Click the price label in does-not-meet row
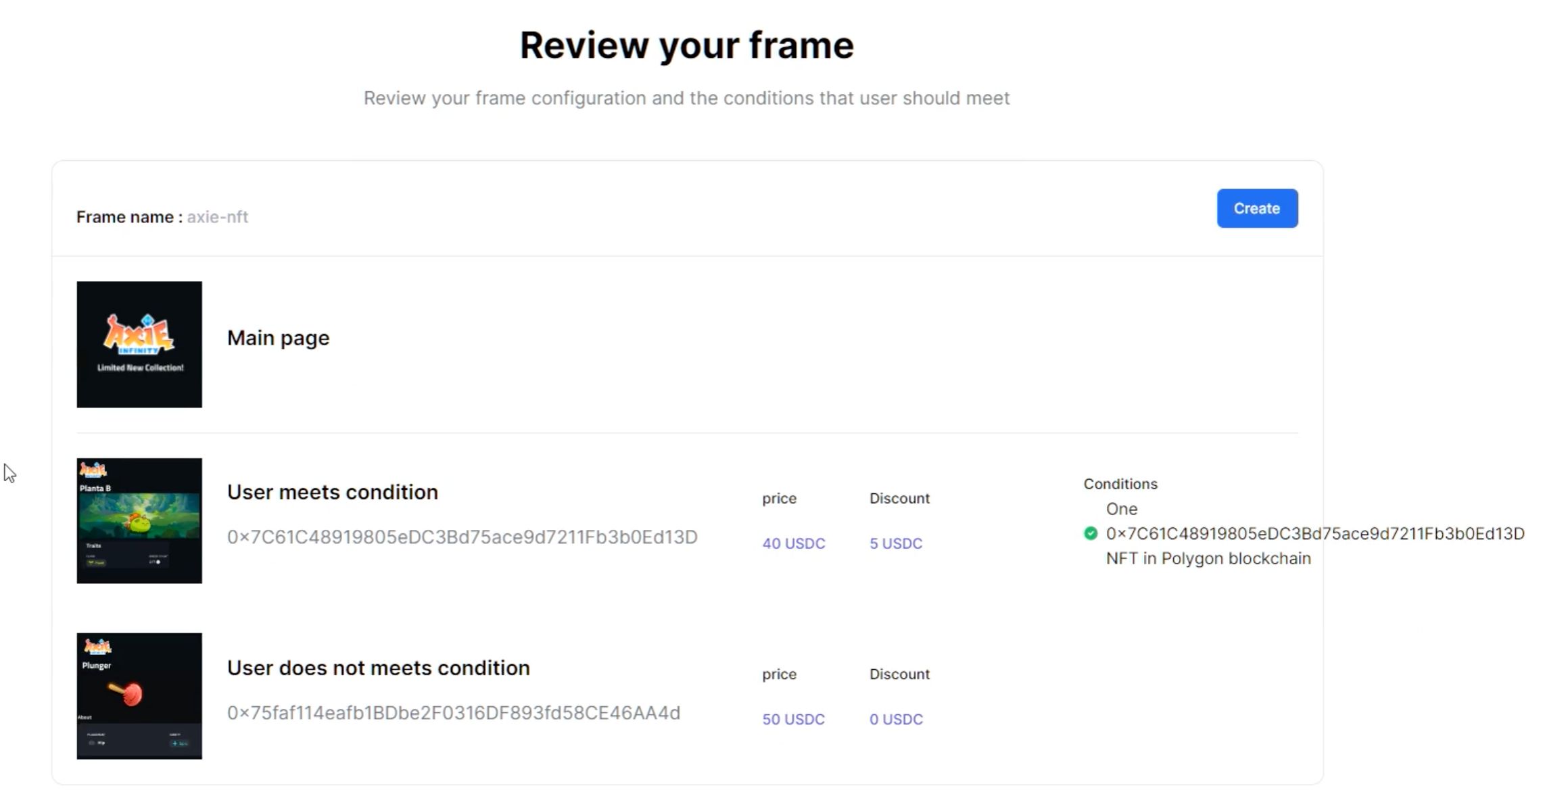Viewport: 1543px width, 811px height. (x=780, y=674)
